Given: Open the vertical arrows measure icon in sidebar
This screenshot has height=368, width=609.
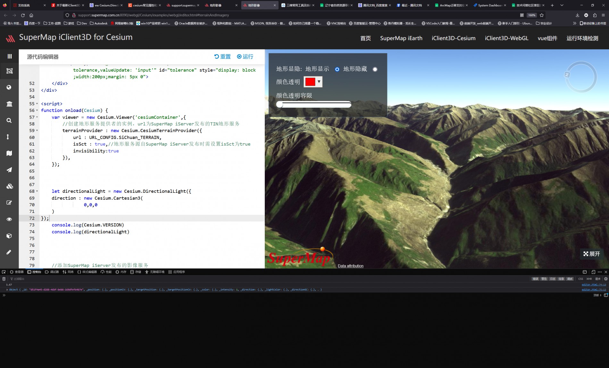Looking at the screenshot, I should (8, 137).
